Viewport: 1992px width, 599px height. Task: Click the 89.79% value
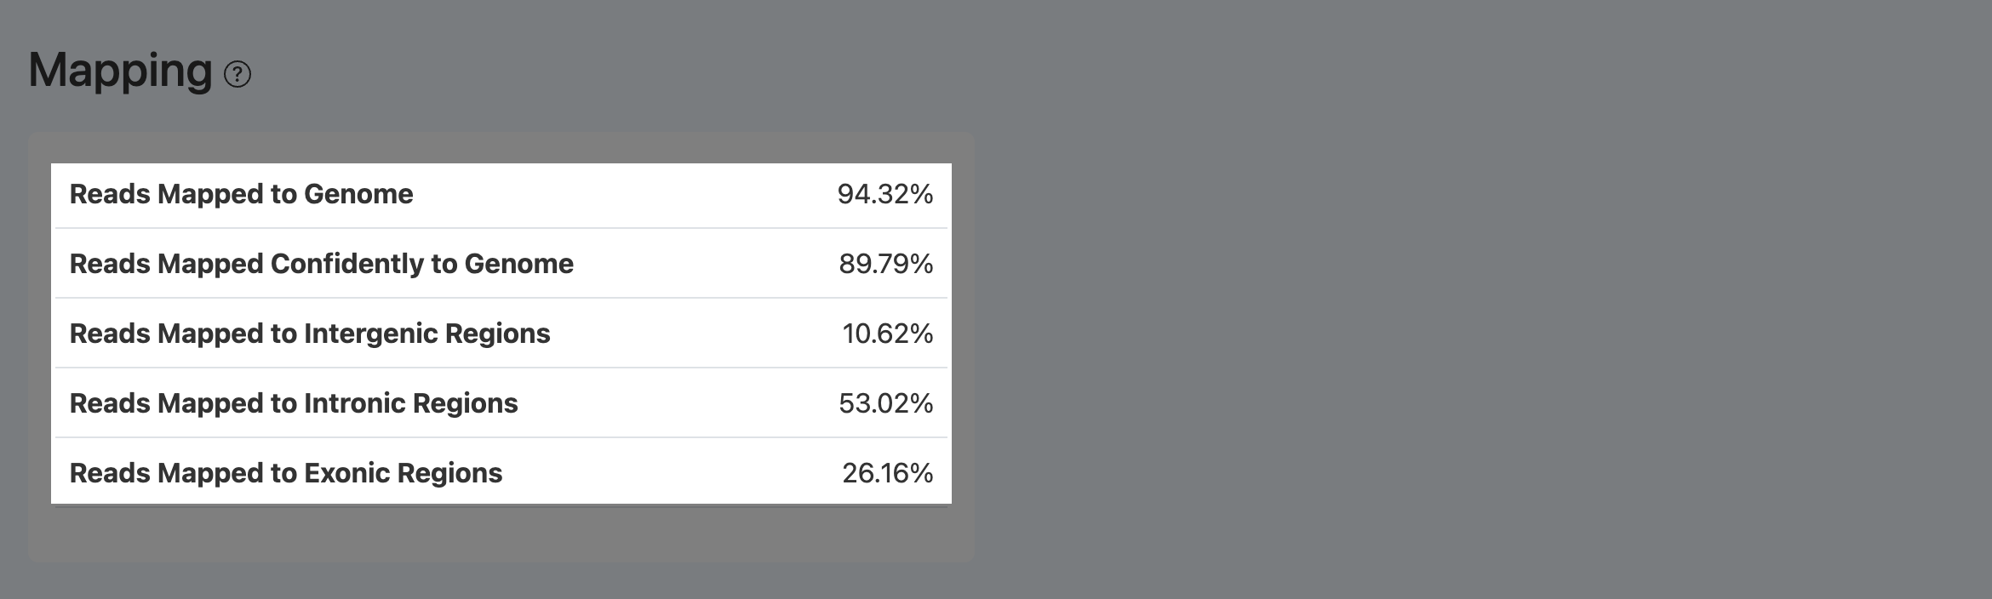tap(885, 265)
